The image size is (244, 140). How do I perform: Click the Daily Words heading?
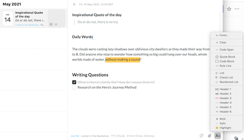(82, 37)
